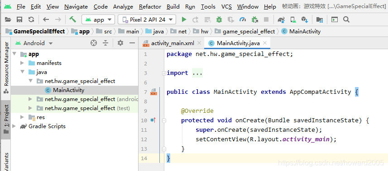Open the VCS menu
Image resolution: width=388 pixels, height=171 pixels.
[226, 7]
